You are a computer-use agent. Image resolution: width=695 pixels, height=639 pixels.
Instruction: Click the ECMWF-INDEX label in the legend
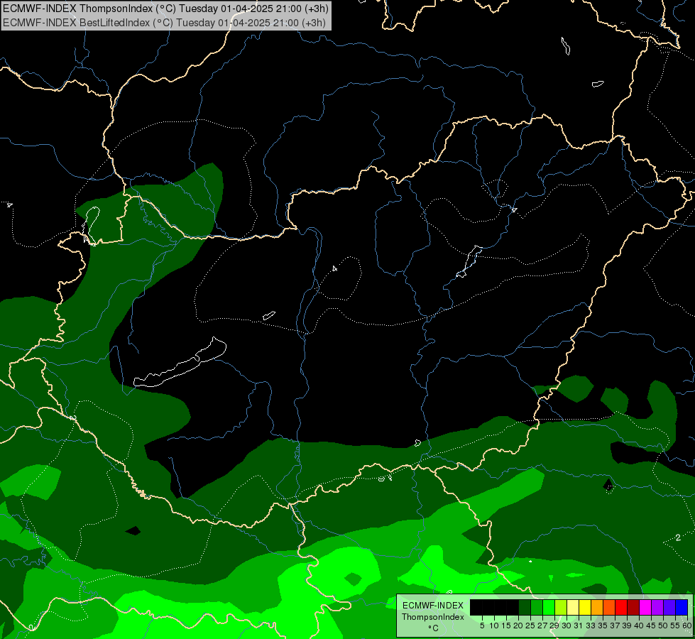433,606
